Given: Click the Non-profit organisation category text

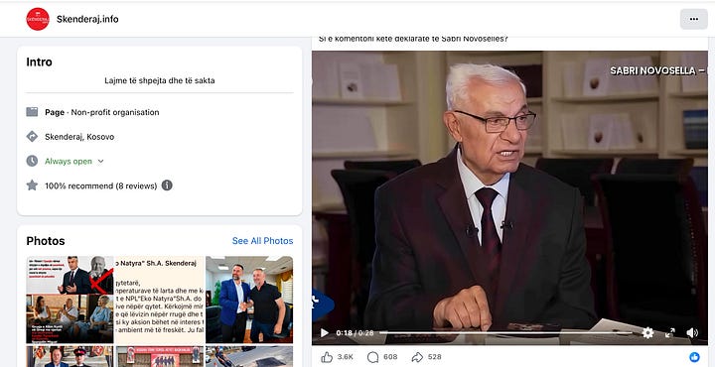Looking at the screenshot, I should click(115, 112).
